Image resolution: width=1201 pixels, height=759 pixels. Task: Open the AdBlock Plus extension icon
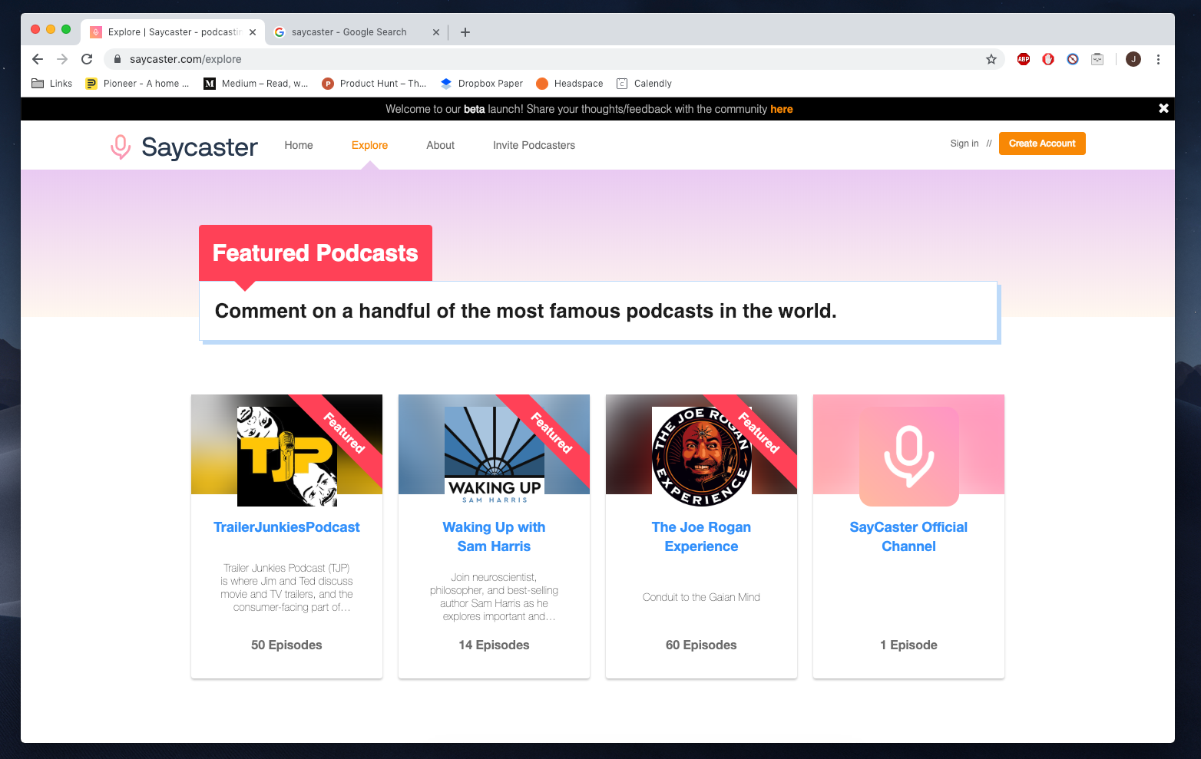click(1024, 59)
